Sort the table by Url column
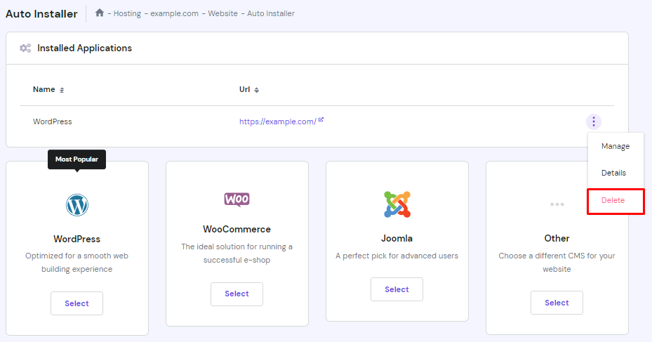This screenshot has height=342, width=652. pos(256,90)
